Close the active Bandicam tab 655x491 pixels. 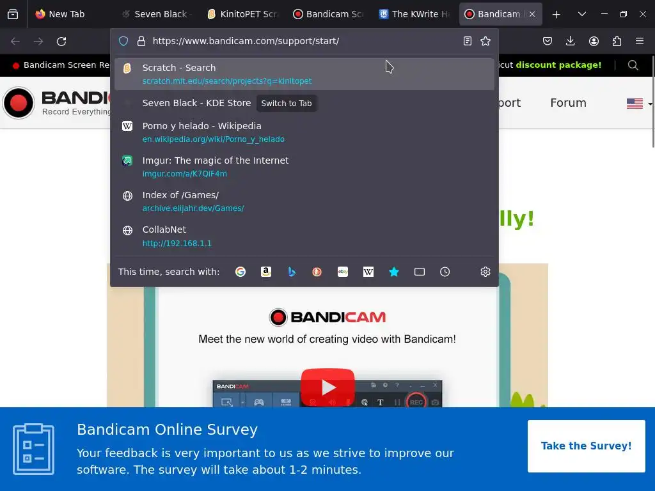coord(532,14)
